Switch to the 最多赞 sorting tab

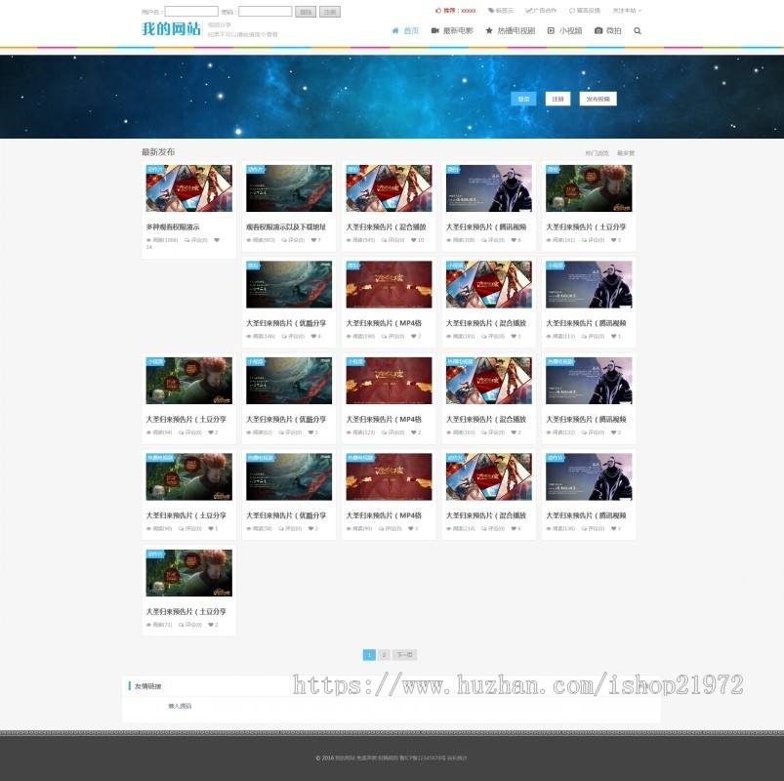(x=626, y=153)
